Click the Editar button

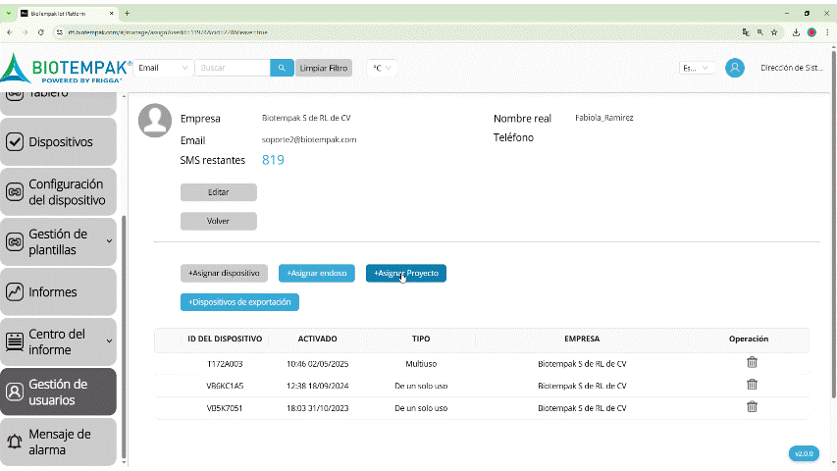(218, 192)
